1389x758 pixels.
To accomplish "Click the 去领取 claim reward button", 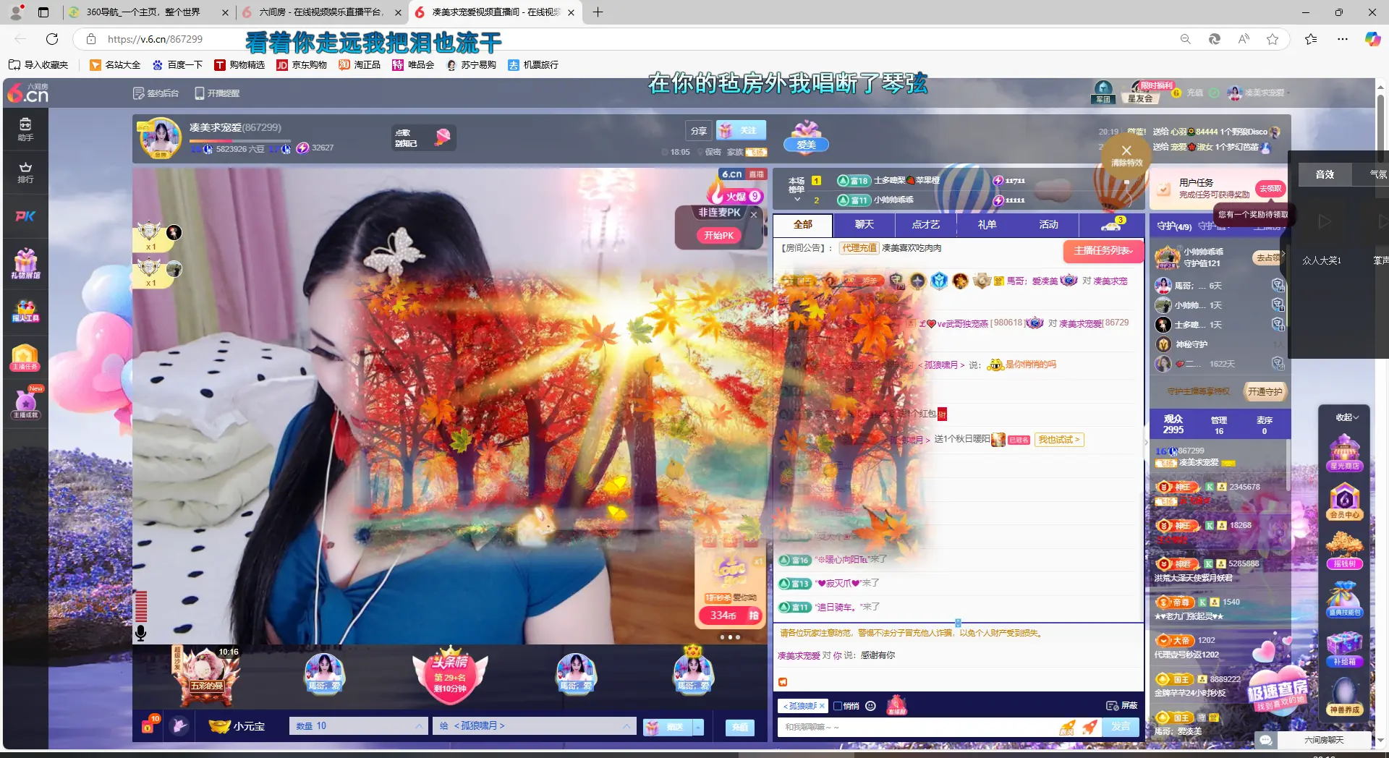I will (x=1270, y=189).
